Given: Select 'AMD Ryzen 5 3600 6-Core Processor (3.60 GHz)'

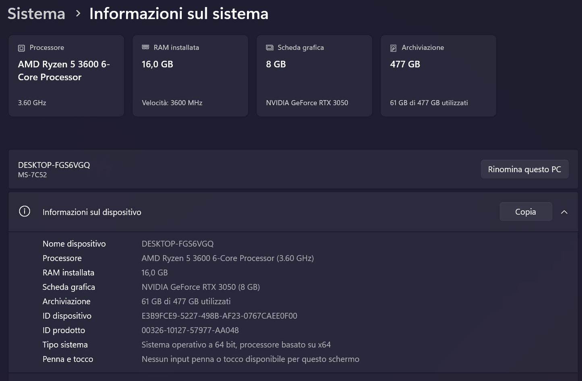Looking at the screenshot, I should click(x=228, y=258).
